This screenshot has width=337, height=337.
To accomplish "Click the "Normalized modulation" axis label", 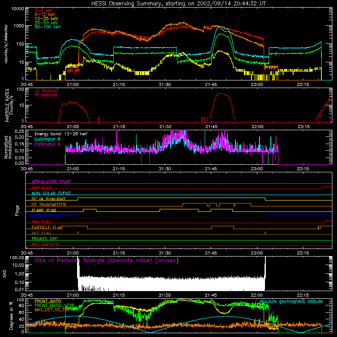I will tap(8, 147).
